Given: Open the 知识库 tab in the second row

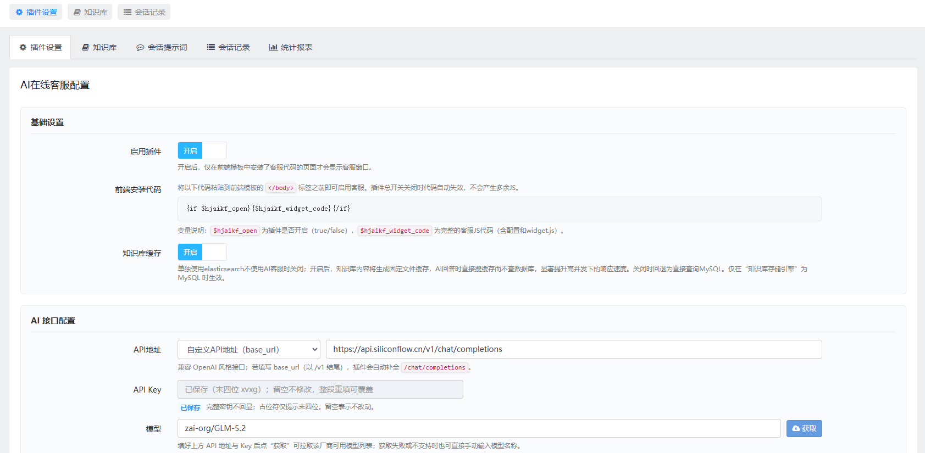Looking at the screenshot, I should (99, 47).
